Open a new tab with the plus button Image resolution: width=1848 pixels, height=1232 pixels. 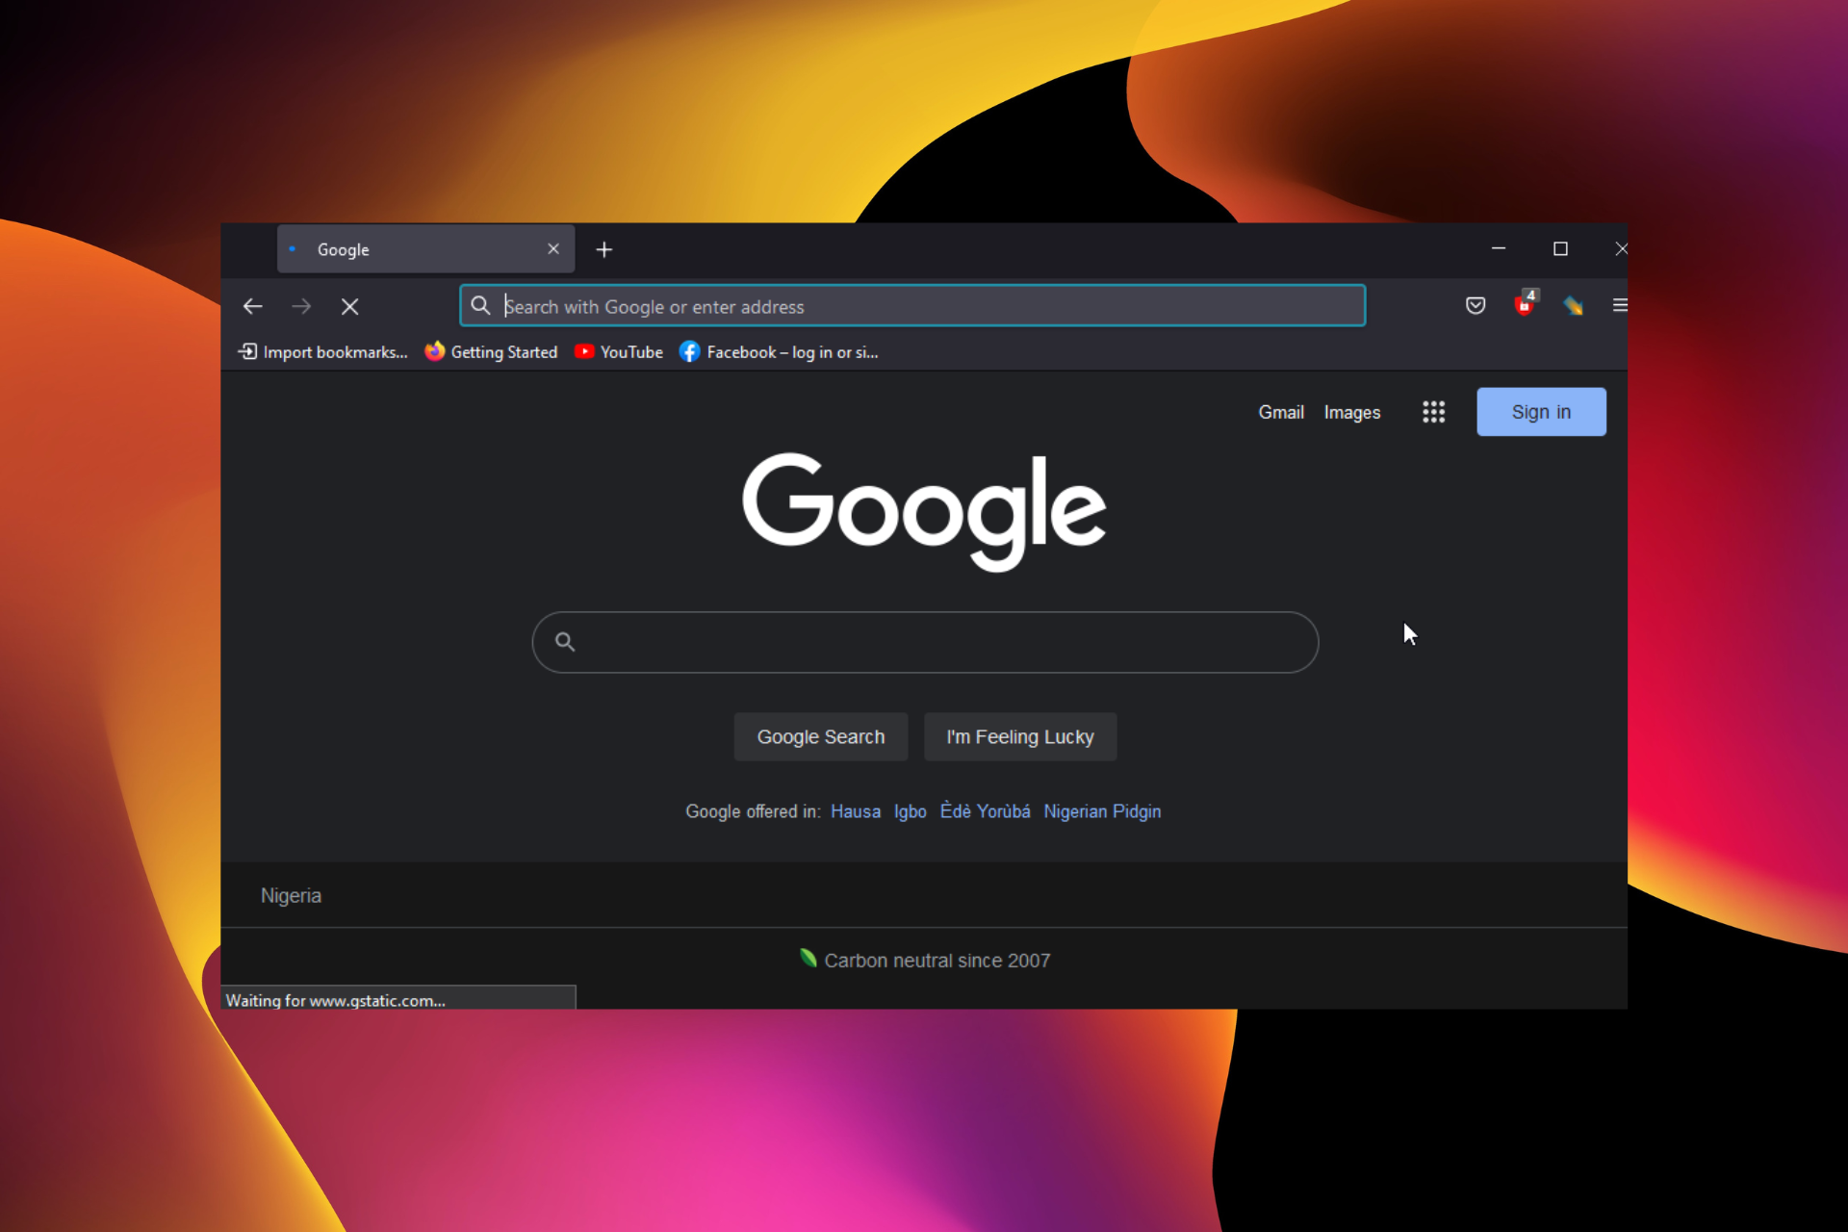[604, 250]
